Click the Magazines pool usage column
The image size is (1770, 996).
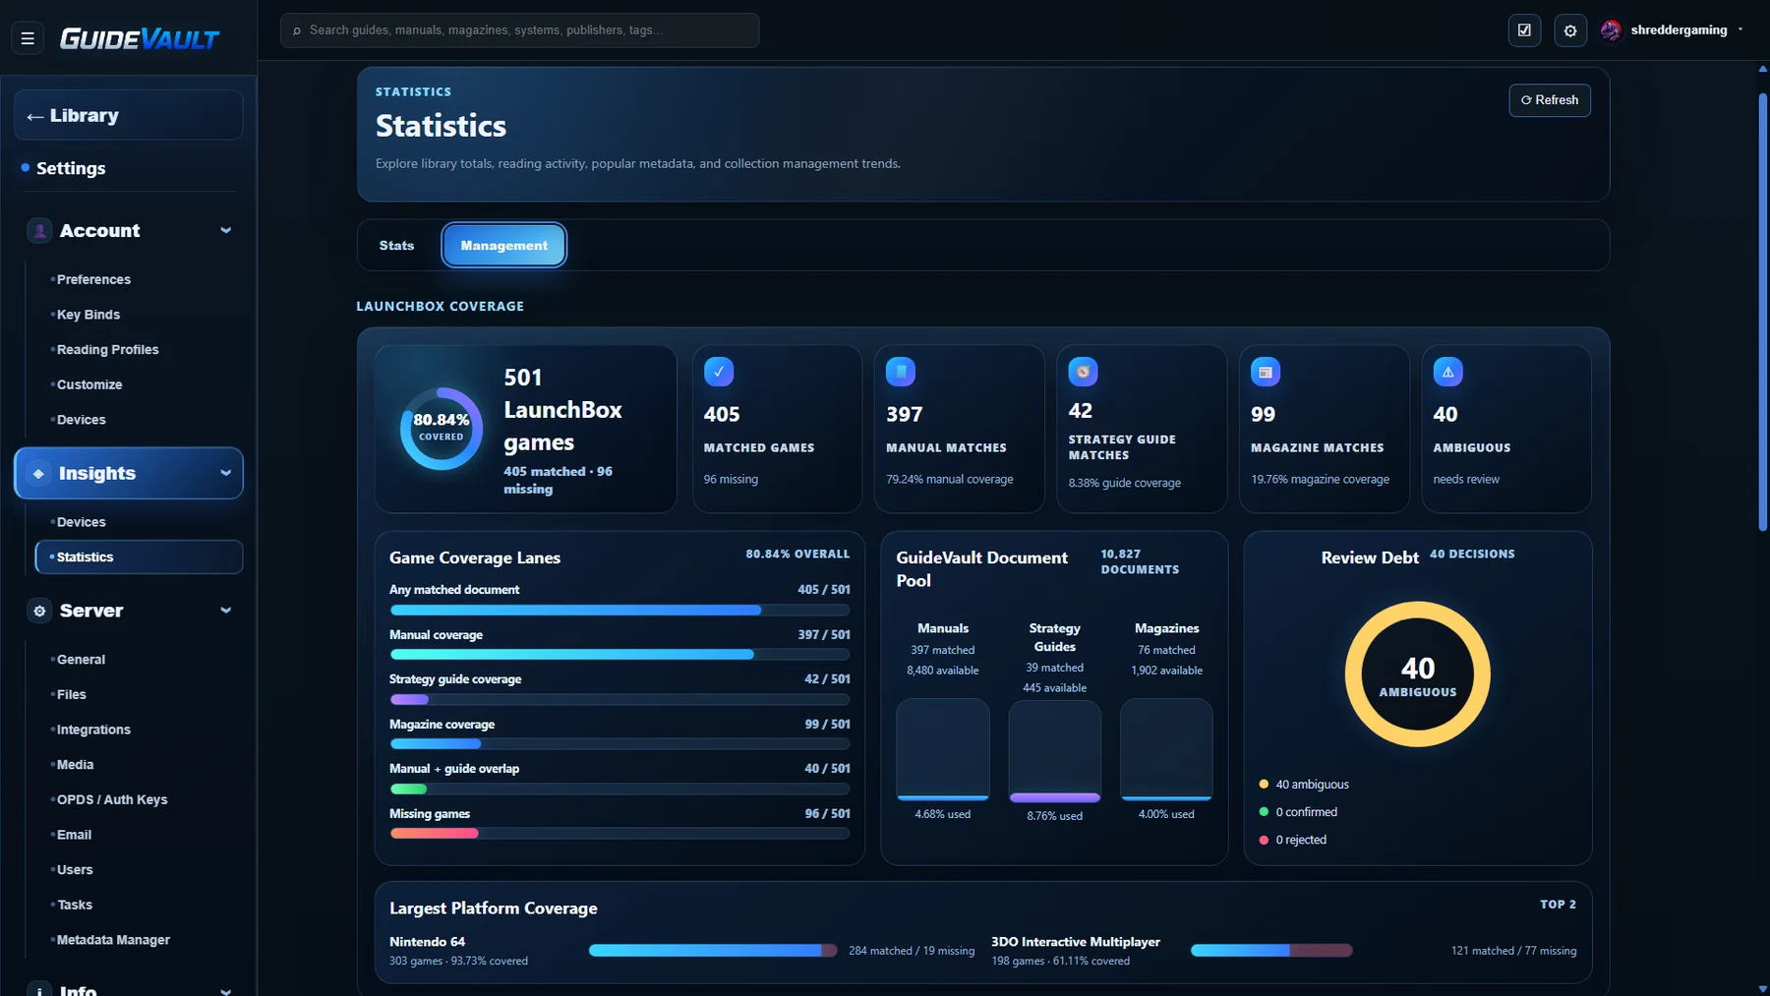[x=1166, y=749]
